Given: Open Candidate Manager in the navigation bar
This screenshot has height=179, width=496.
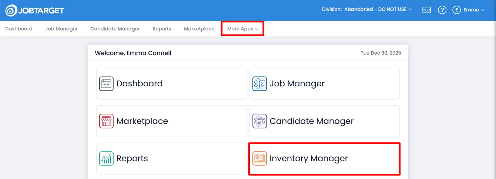Looking at the screenshot, I should click(115, 28).
